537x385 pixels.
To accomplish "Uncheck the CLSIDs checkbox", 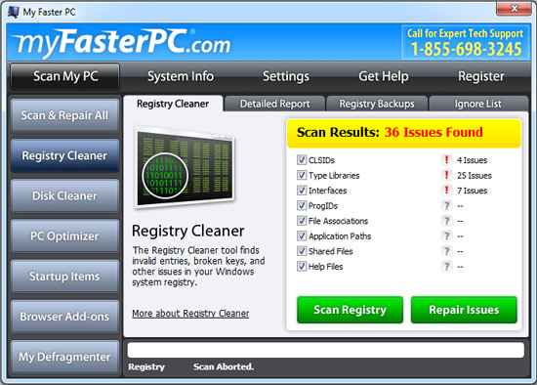I will 302,159.
